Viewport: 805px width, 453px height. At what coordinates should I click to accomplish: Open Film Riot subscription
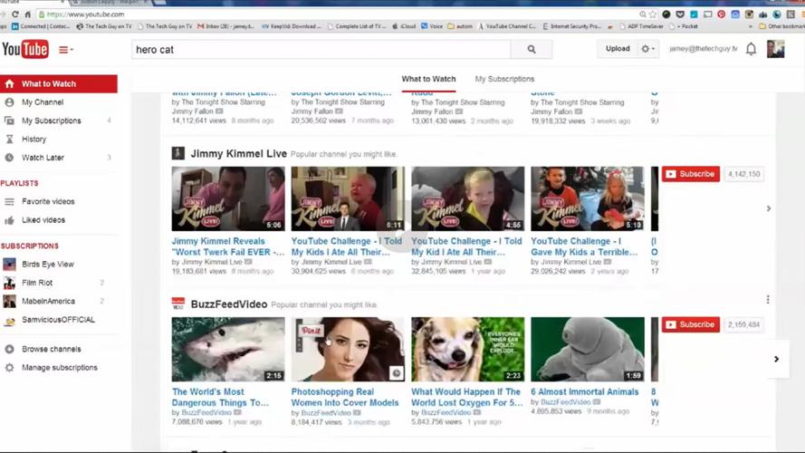pyautogui.click(x=37, y=283)
